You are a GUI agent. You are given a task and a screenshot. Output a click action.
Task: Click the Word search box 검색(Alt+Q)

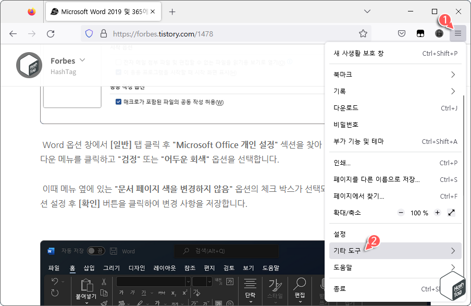click(227, 251)
